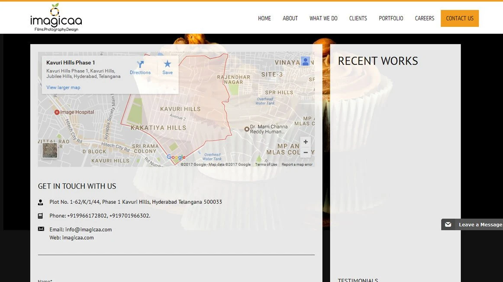
Task: Switch to satellite view thumbnail on map
Action: tap(50, 151)
